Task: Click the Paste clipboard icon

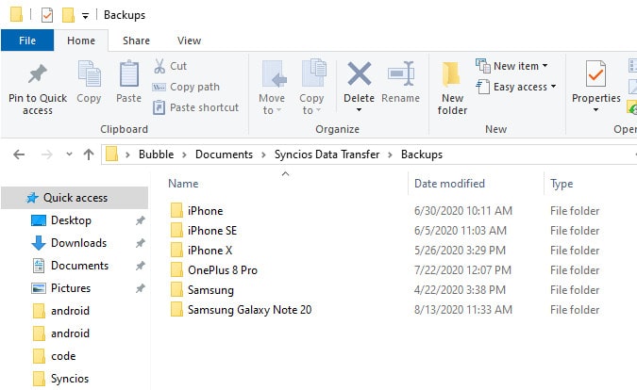Action: [128, 73]
